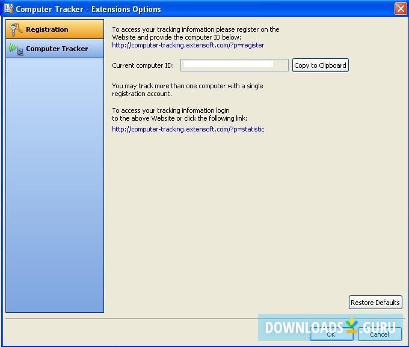Viewport: 409px width, 347px height.
Task: Open the ?p=statistic tracking link
Action: pyautogui.click(x=188, y=129)
